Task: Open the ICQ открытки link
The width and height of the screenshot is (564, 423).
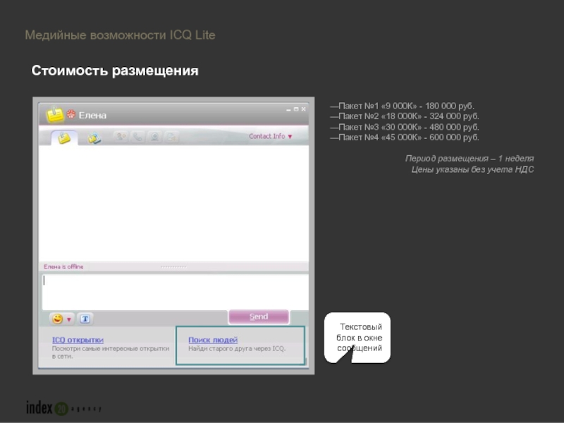Action: click(x=78, y=340)
